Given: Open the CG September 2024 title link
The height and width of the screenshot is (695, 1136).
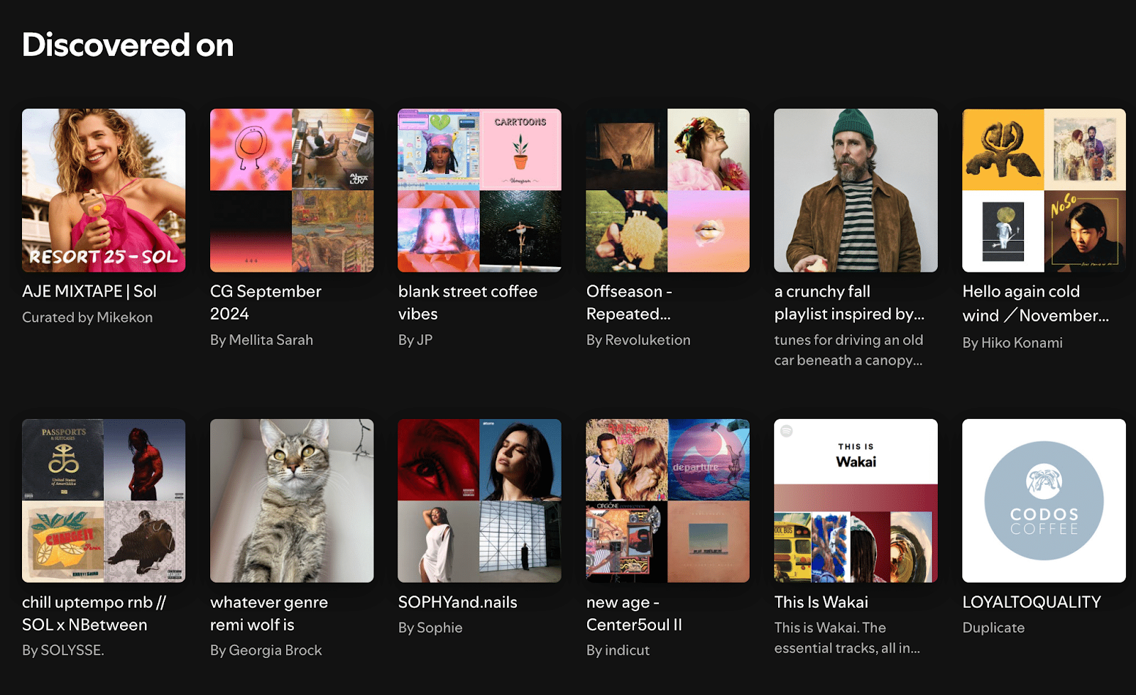Looking at the screenshot, I should (266, 302).
